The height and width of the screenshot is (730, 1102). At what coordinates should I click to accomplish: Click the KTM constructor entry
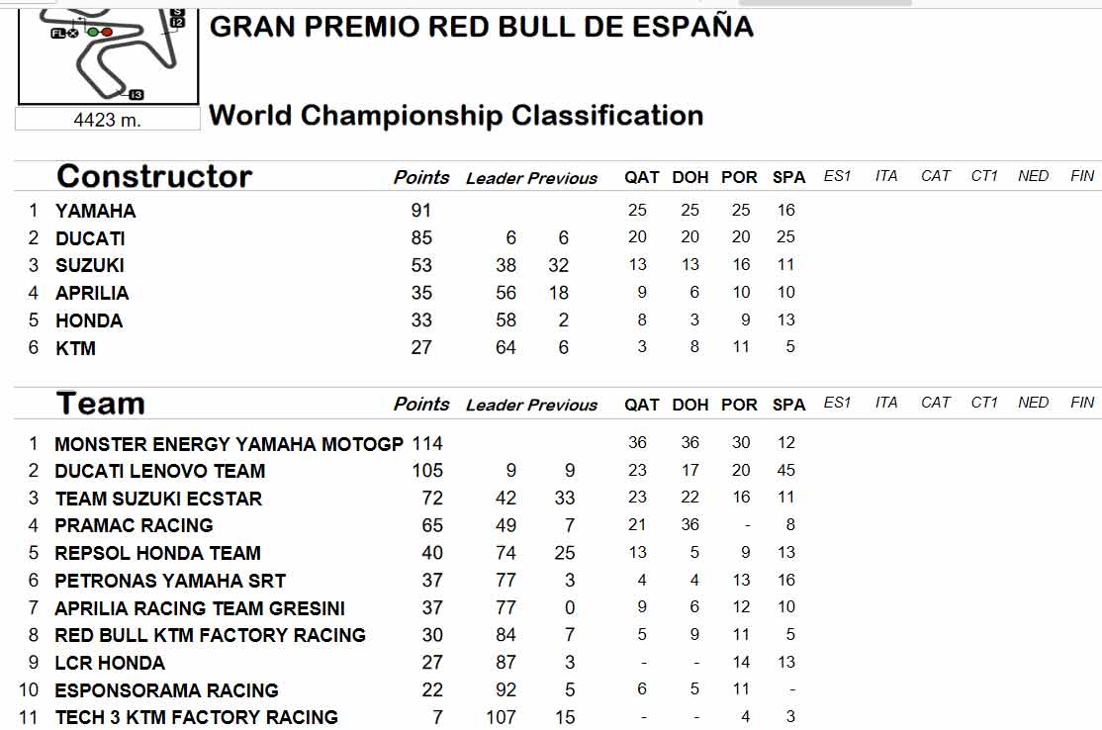tap(75, 348)
